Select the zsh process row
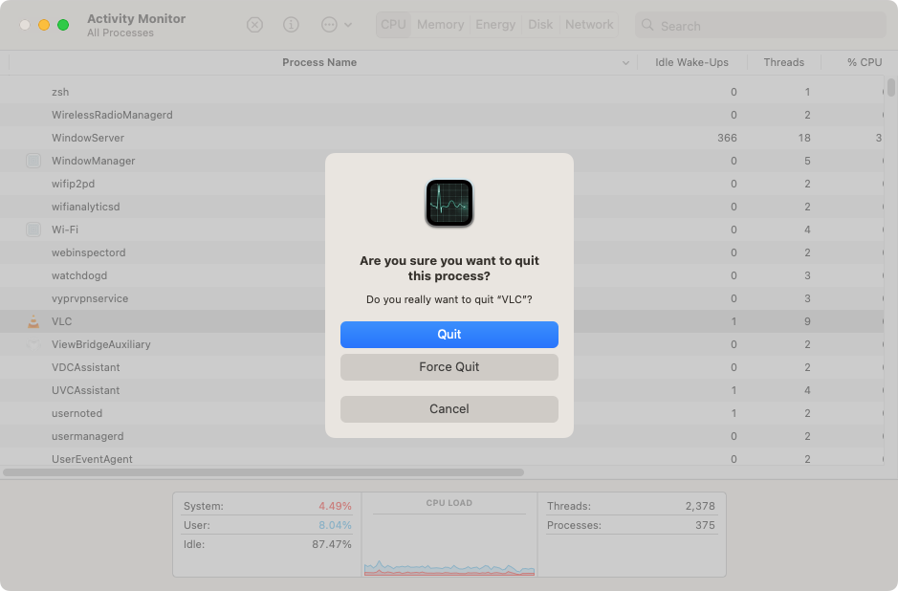The height and width of the screenshot is (591, 898). [x=441, y=92]
